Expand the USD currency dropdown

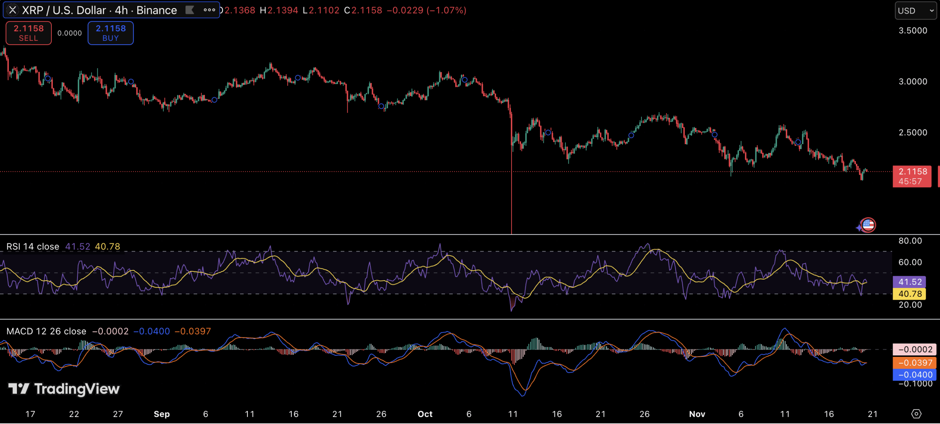click(916, 11)
